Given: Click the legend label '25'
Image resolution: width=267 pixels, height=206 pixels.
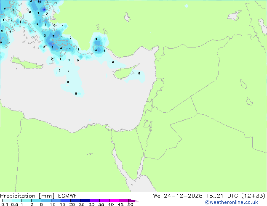Looking at the screenshot, I should click(x=82, y=204).
